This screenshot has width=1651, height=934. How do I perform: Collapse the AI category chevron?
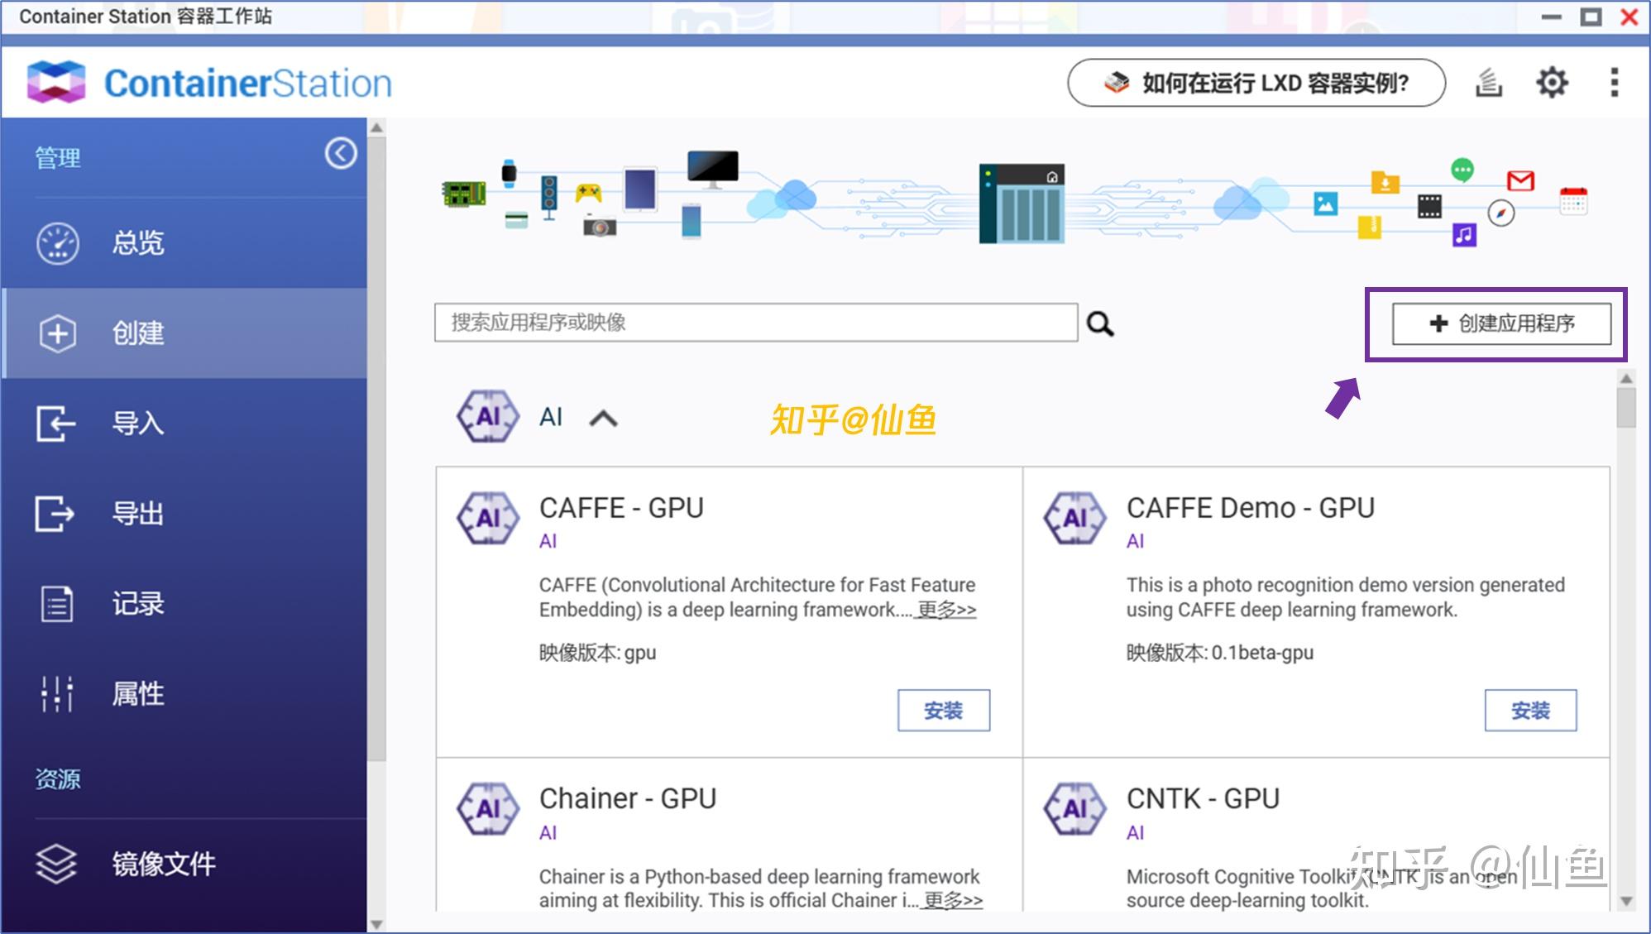pos(603,419)
